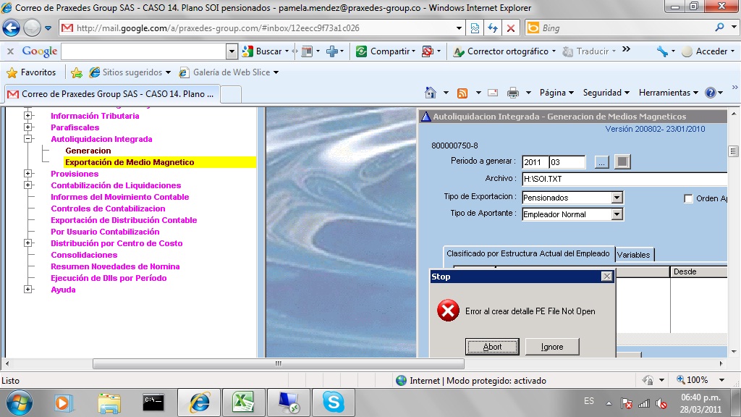741x417 pixels.
Task: Open the Tipo de Exportacion dropdown
Action: (617, 198)
